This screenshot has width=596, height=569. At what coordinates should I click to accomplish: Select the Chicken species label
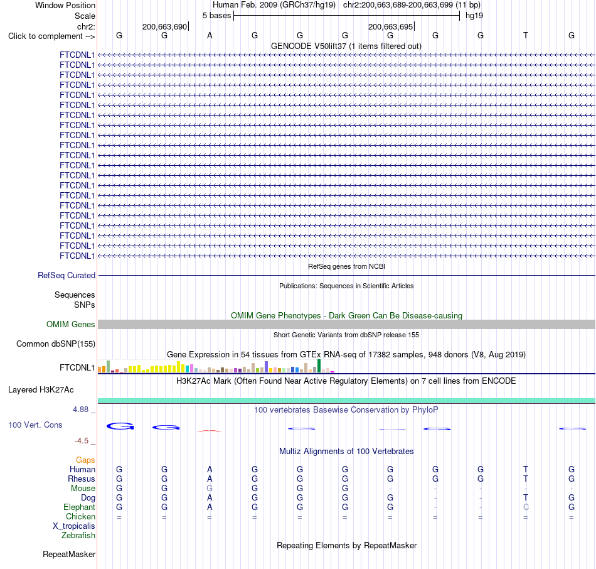[x=80, y=516]
